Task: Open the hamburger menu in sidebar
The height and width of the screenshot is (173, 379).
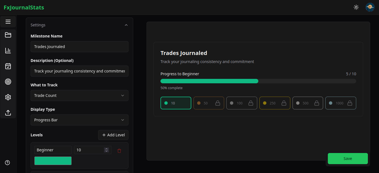Action: click(x=8, y=22)
